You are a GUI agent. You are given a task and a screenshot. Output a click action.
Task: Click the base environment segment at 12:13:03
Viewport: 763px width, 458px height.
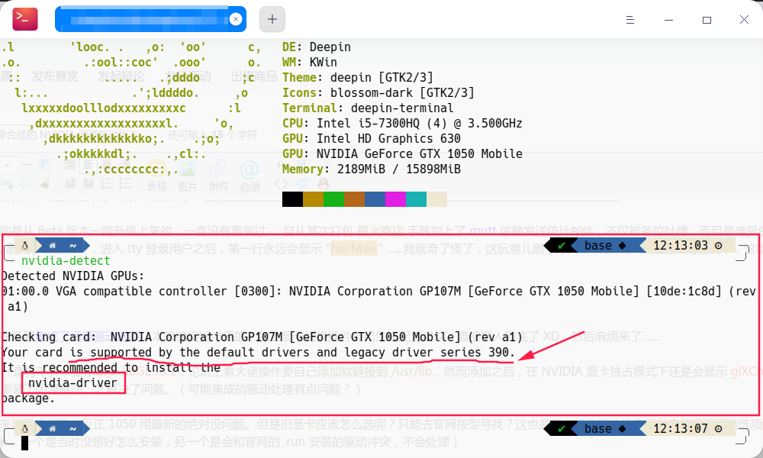pyautogui.click(x=605, y=245)
